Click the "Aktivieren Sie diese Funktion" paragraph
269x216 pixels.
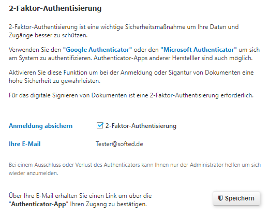[131, 77]
